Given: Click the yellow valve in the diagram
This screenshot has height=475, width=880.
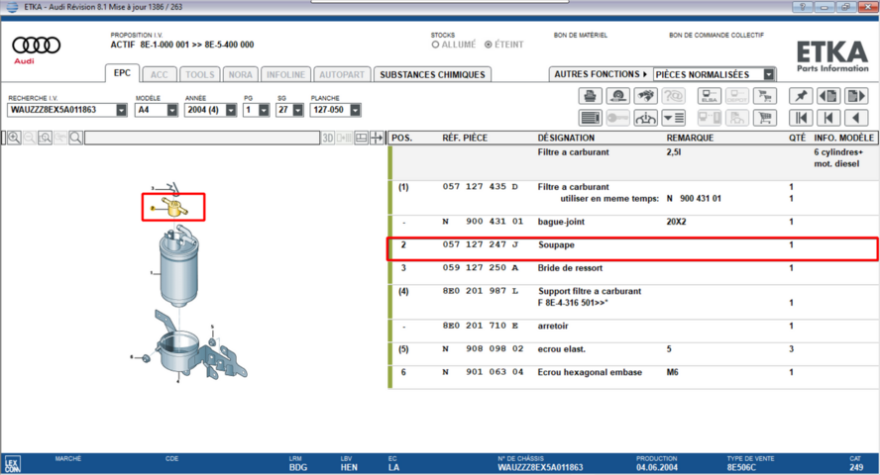Looking at the screenshot, I should coord(174,207).
